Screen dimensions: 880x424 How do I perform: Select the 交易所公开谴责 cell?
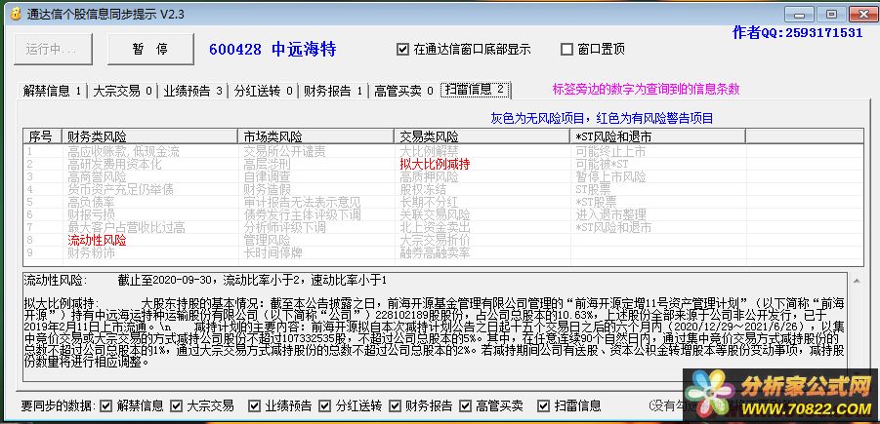point(284,151)
